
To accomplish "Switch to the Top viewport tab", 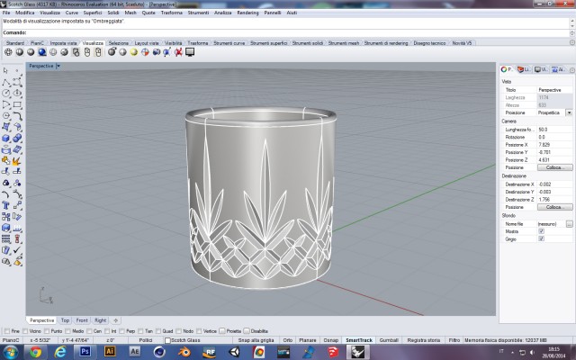I will point(65,320).
